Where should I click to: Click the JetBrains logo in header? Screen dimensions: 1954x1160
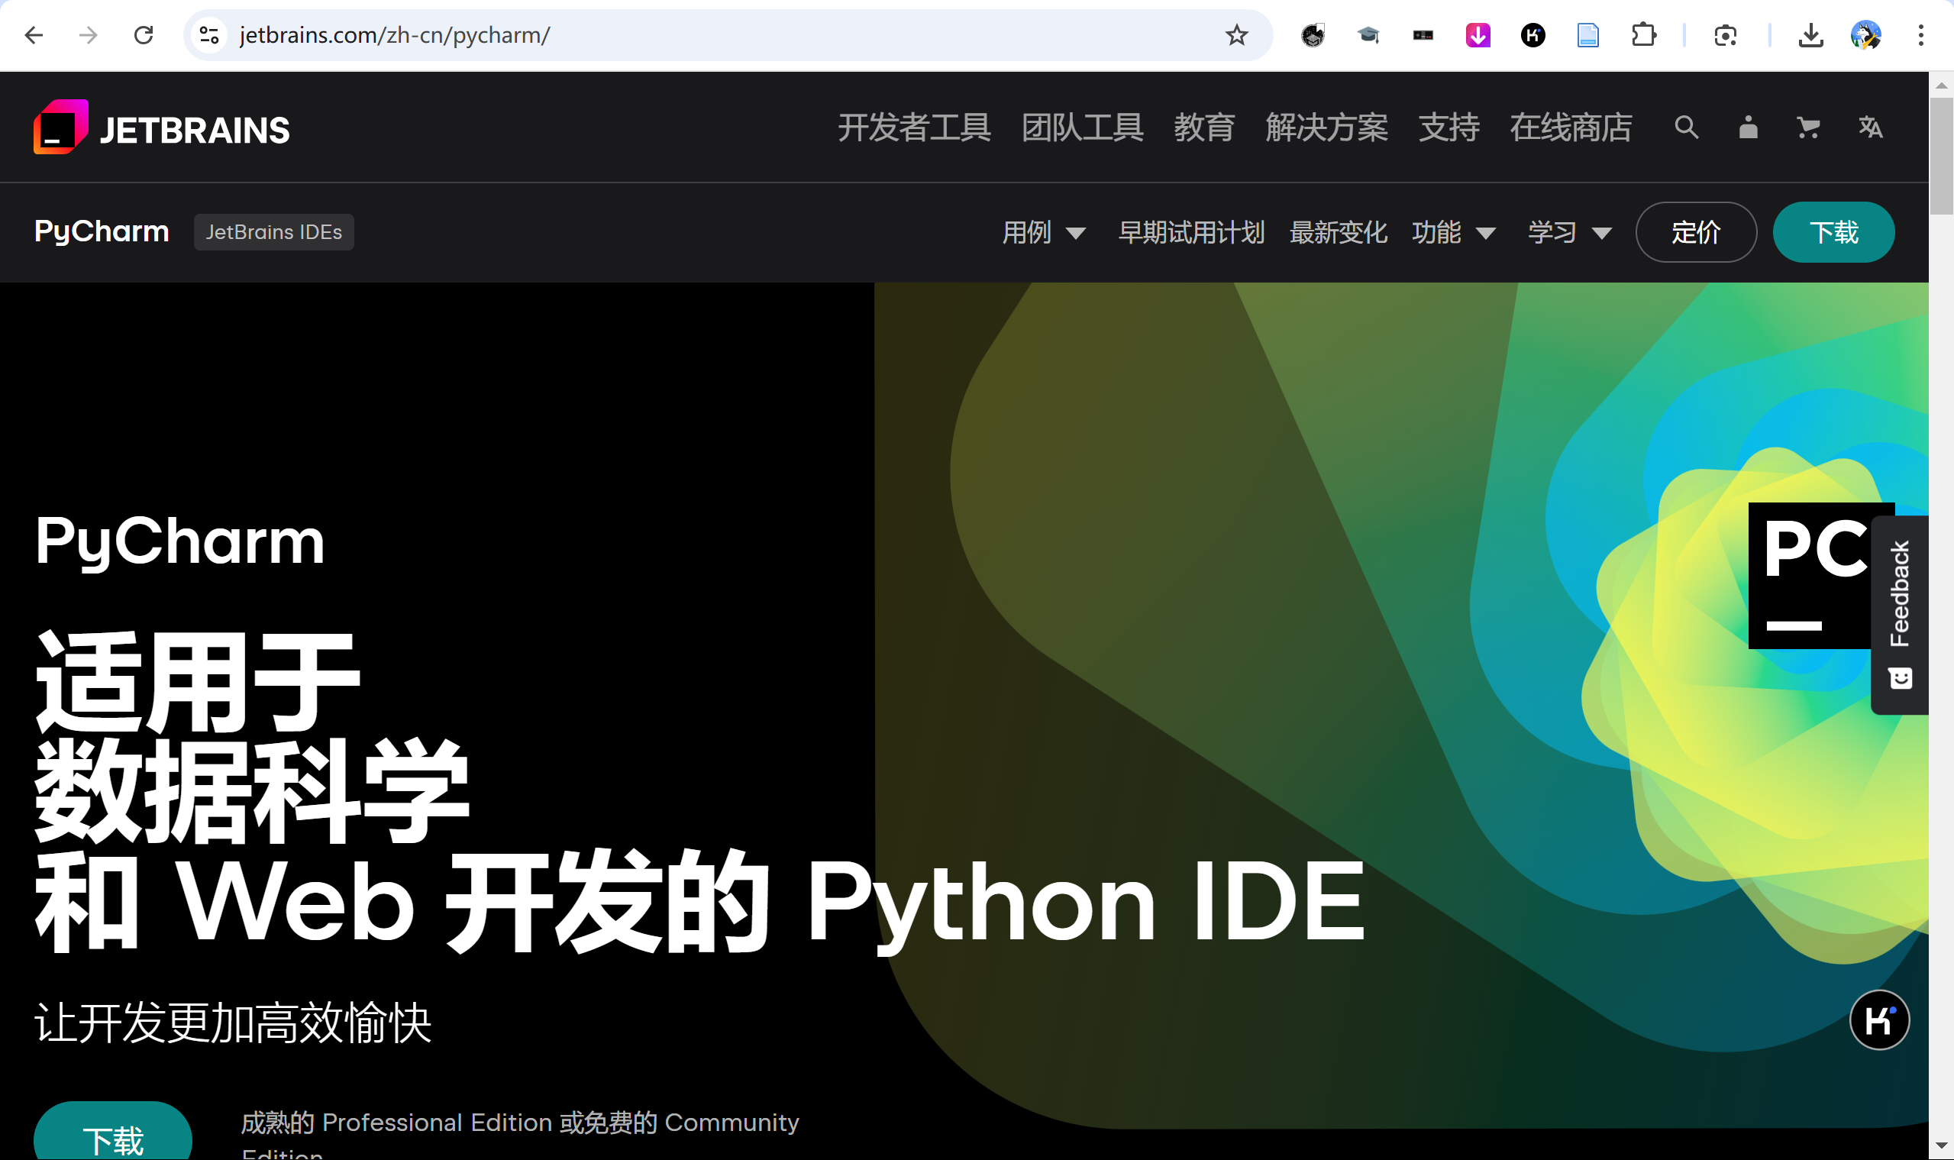click(162, 128)
